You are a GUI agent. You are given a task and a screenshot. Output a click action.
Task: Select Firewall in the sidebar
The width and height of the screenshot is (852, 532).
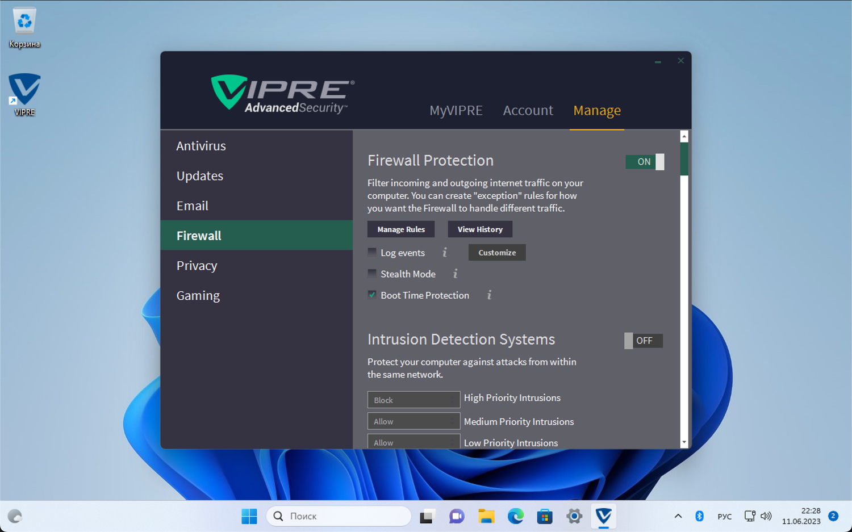click(x=257, y=236)
